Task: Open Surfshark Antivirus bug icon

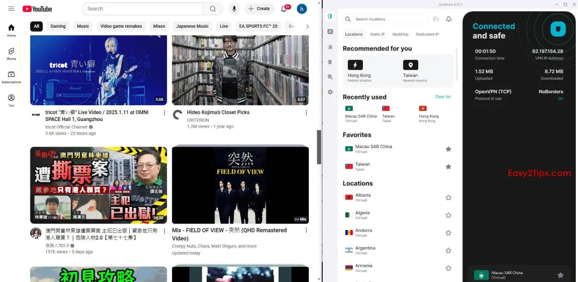Action: pos(330,62)
